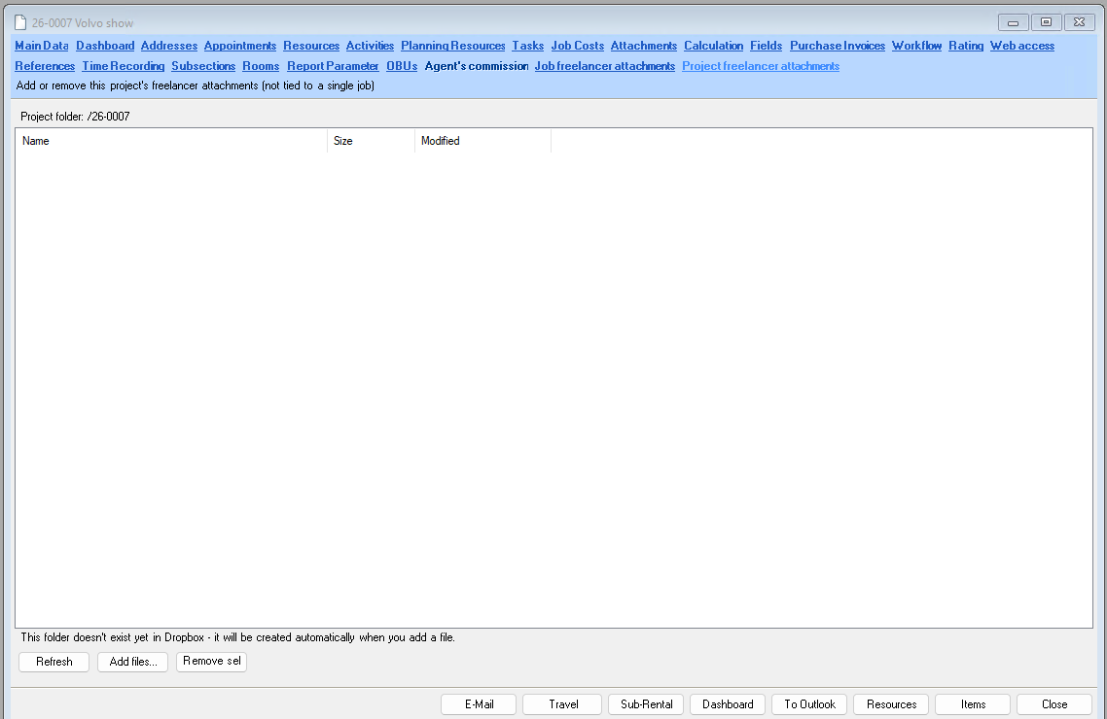This screenshot has width=1107, height=719.
Task: Open the Job Costs tab
Action: coord(578,46)
